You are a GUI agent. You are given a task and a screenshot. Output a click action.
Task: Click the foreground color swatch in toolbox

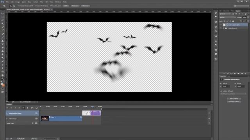[x=2, y=84]
